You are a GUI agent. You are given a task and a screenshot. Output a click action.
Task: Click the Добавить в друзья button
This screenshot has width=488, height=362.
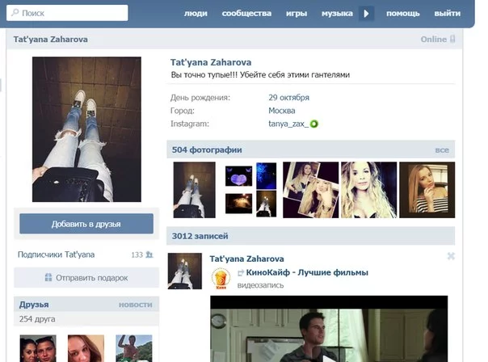coord(86,224)
